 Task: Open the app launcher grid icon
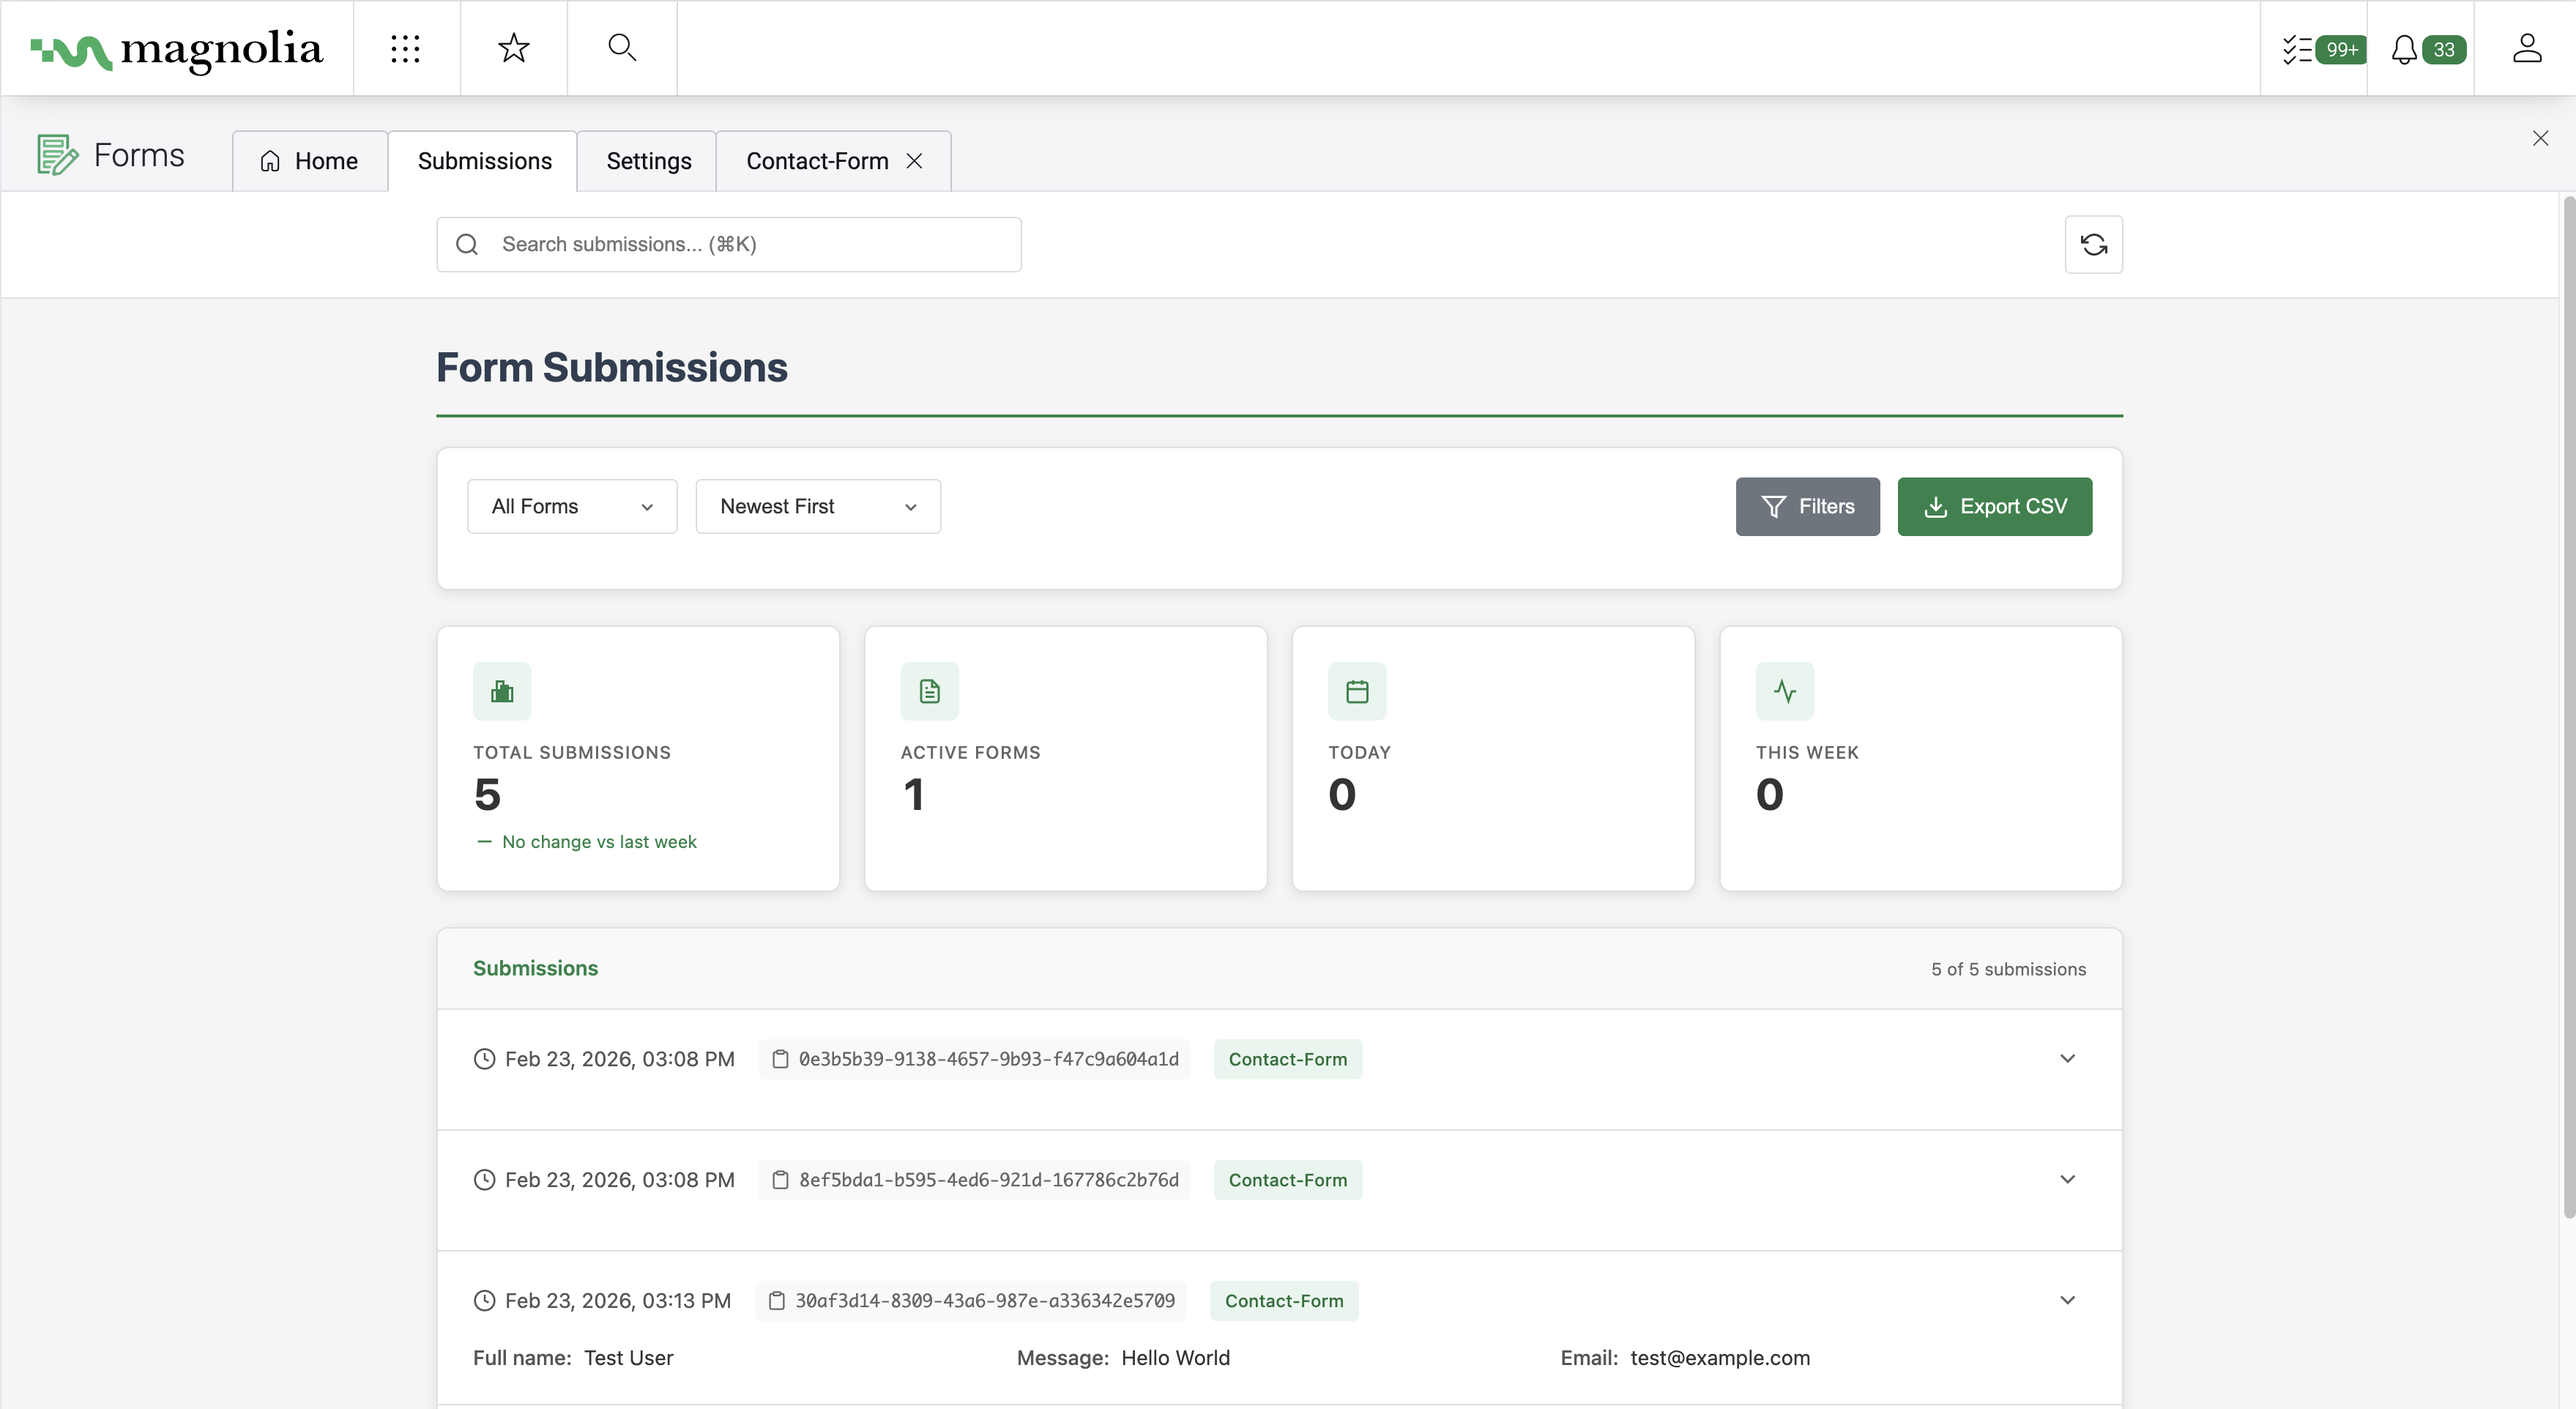405,48
